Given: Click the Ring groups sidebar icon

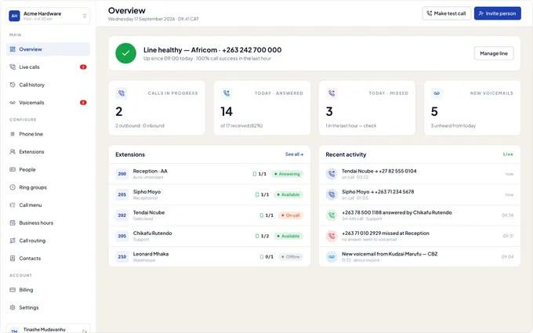Looking at the screenshot, I should coord(13,187).
